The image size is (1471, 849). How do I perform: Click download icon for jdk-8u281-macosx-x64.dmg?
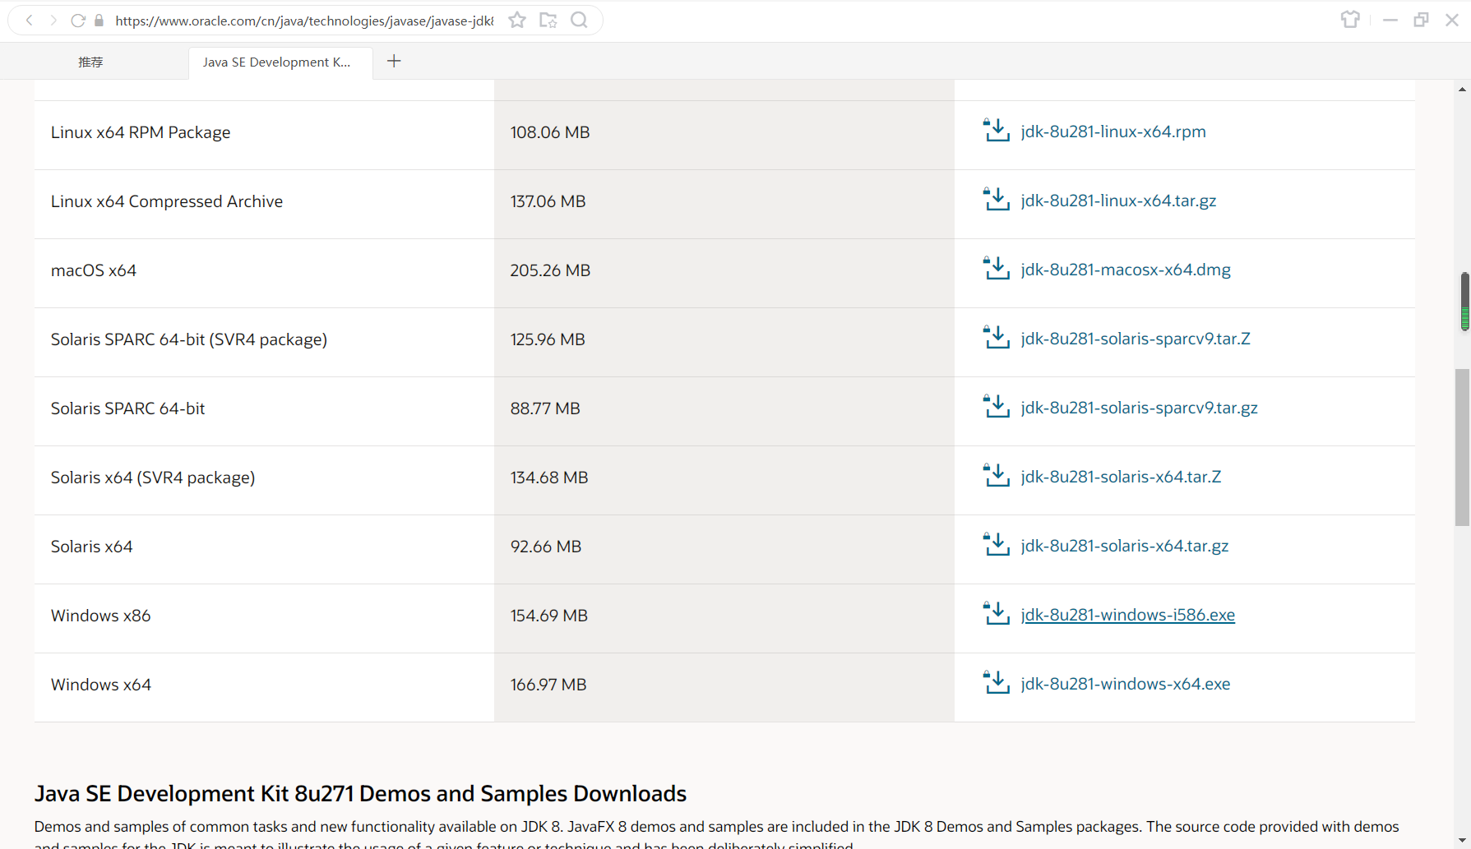click(997, 268)
